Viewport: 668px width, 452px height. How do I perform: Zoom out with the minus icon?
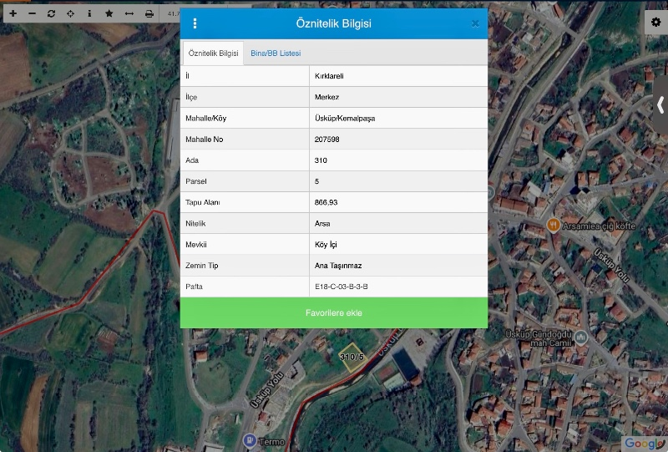[32, 13]
